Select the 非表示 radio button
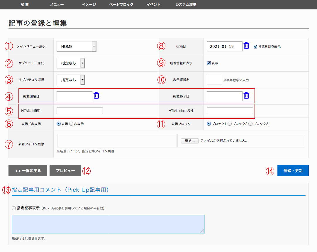Viewport: 317px width, 252px height. click(71, 124)
